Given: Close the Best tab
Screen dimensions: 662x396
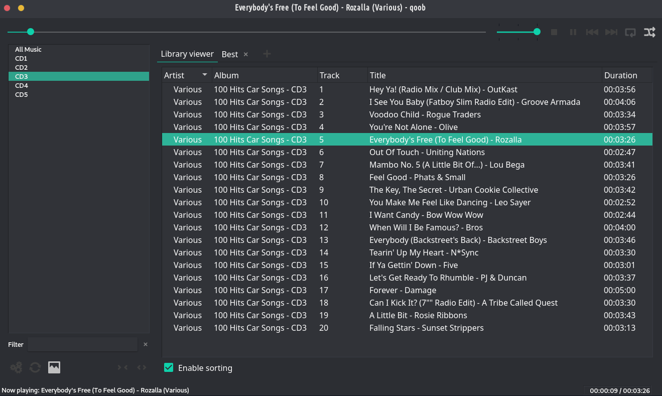Looking at the screenshot, I should click(246, 54).
